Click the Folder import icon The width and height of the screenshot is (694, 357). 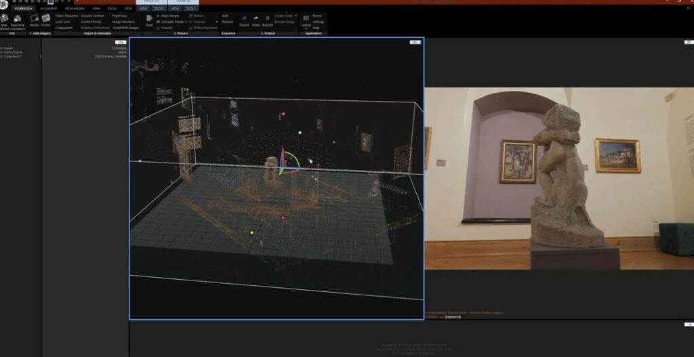tap(46, 19)
